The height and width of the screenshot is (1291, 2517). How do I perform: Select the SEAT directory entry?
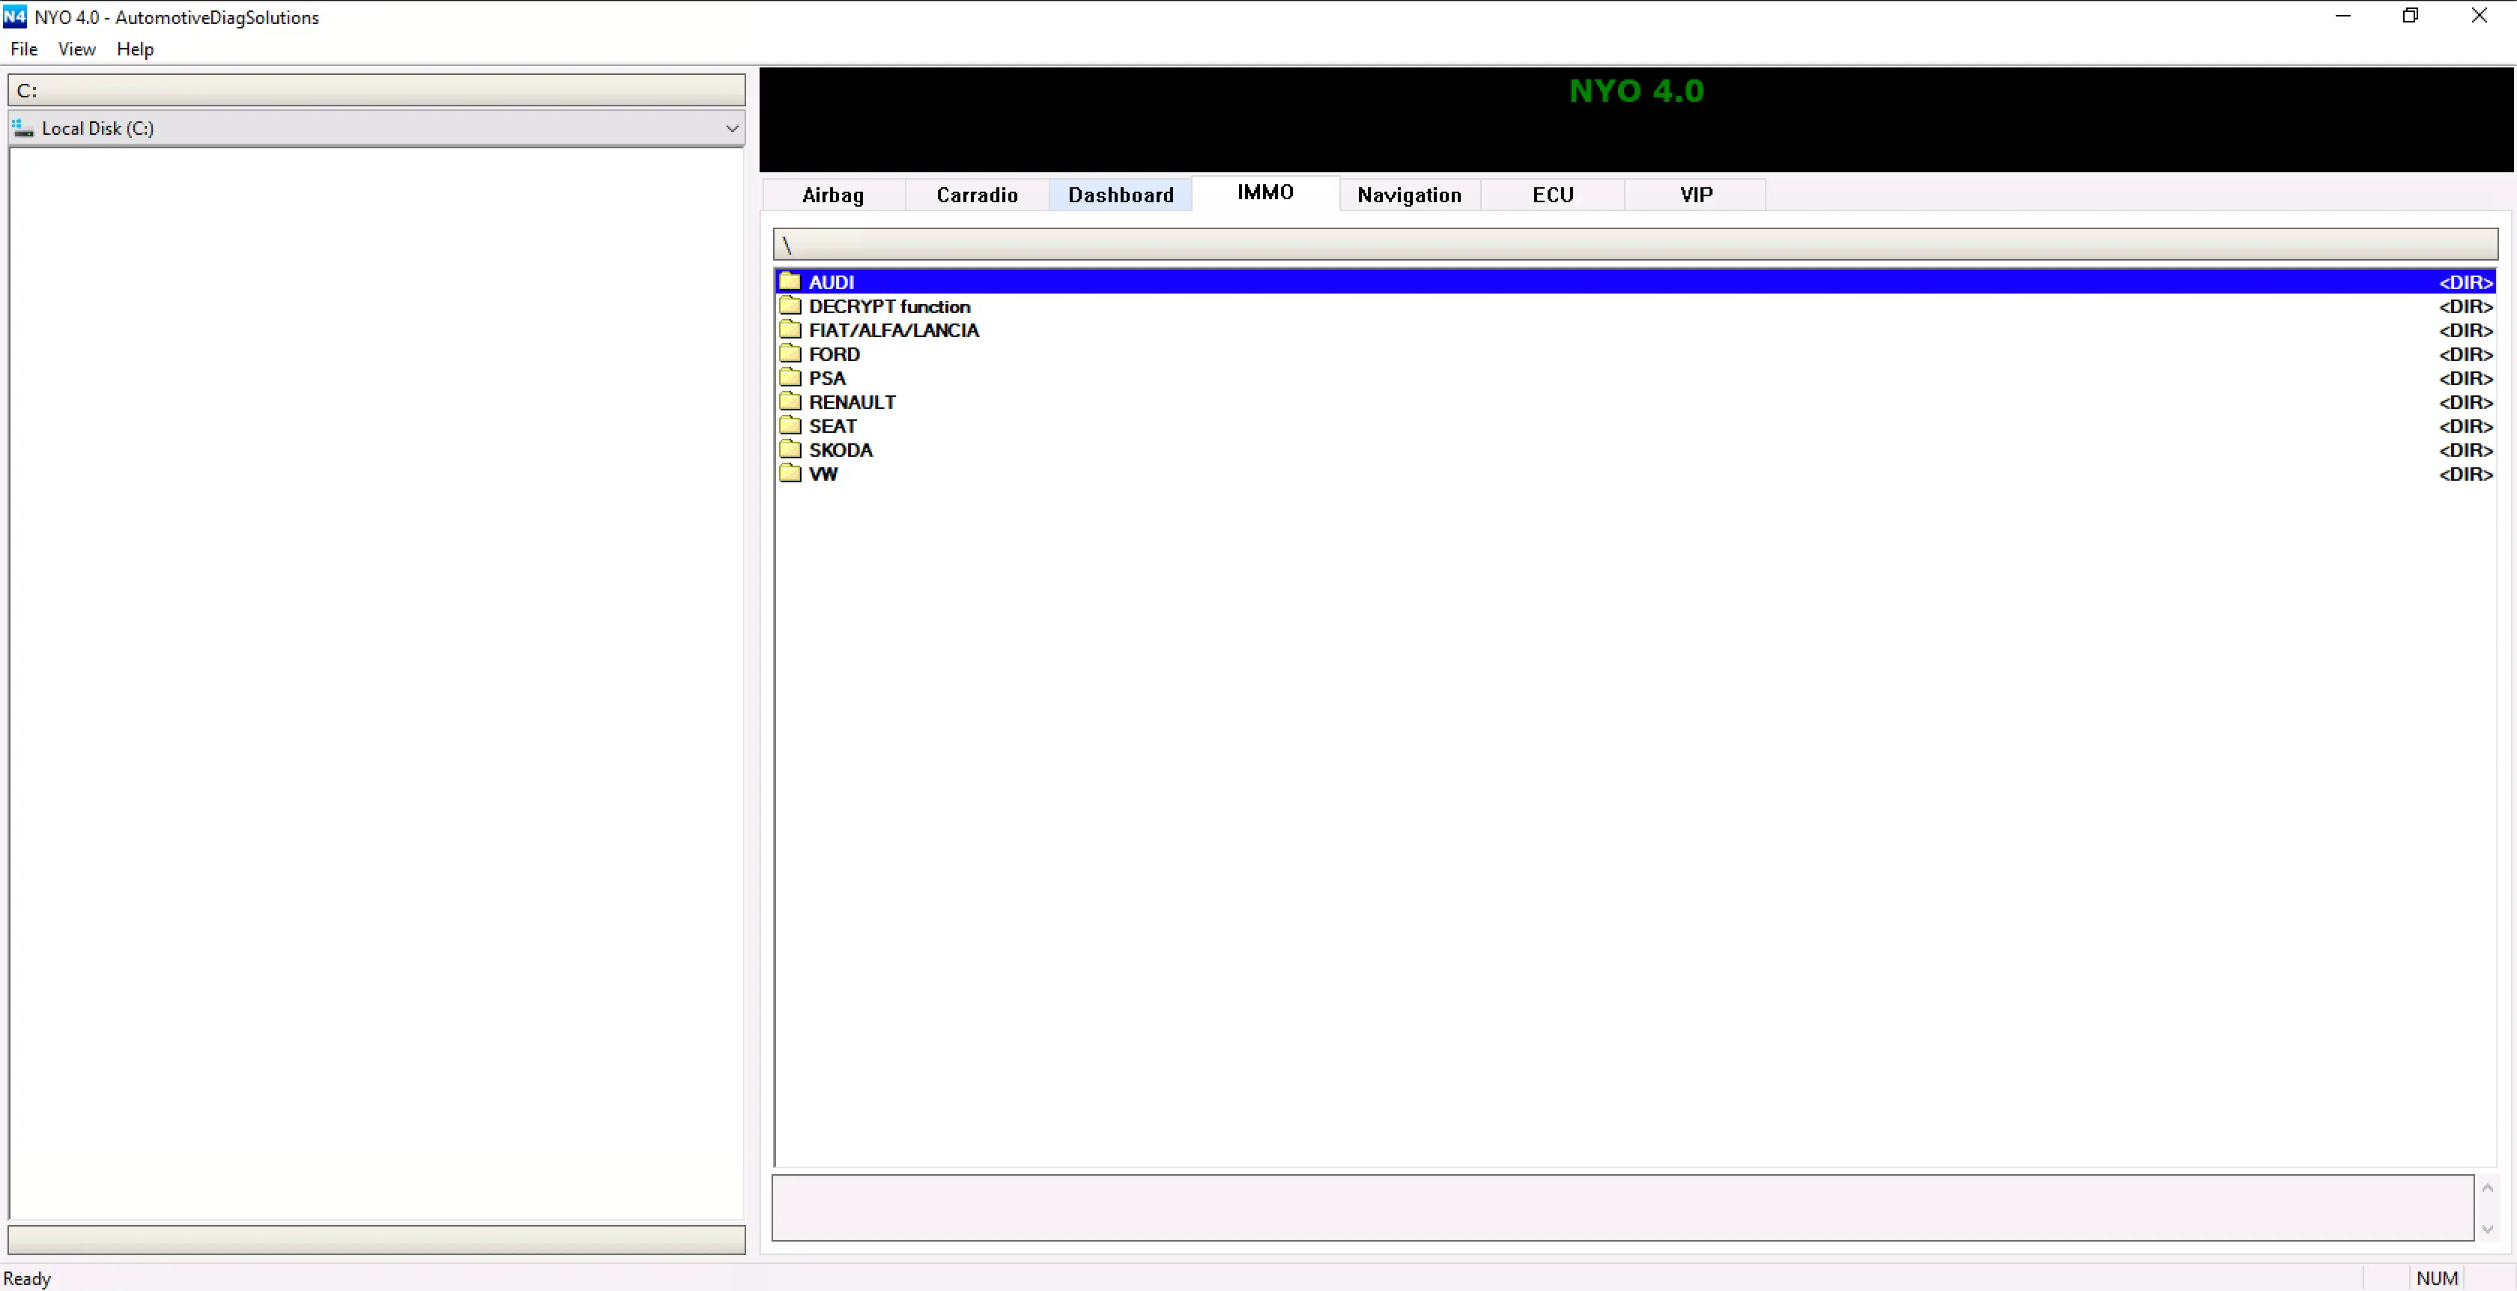pyautogui.click(x=832, y=426)
